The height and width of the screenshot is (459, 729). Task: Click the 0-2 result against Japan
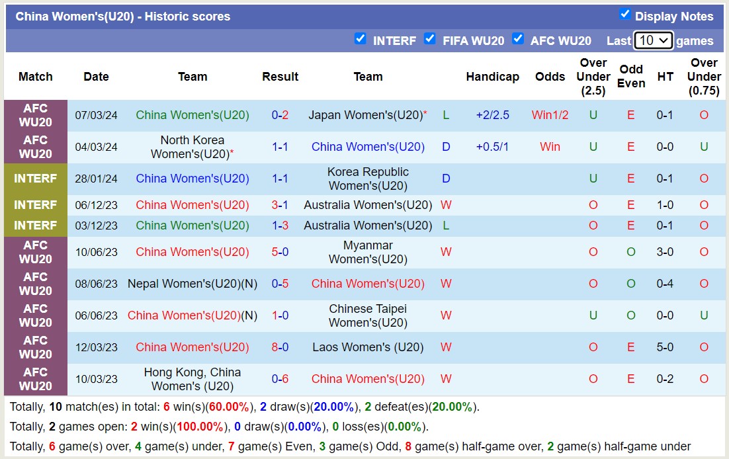pyautogui.click(x=280, y=115)
